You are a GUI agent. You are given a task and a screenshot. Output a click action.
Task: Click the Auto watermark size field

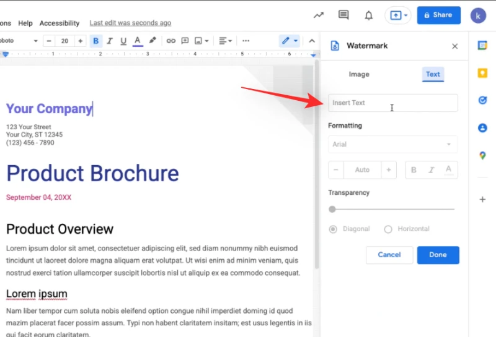(x=363, y=170)
